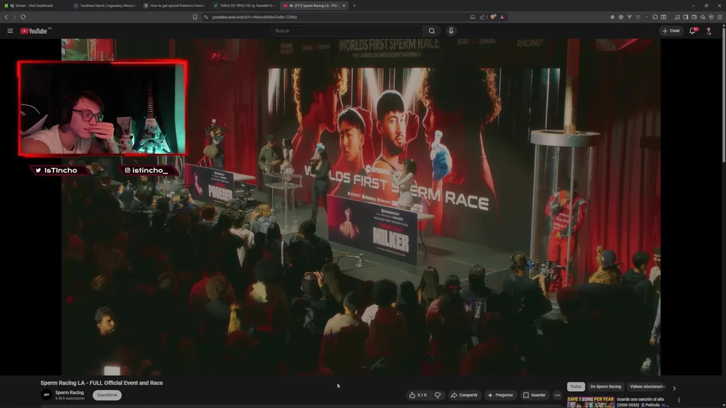Screen dimensions: 726x408
Task: Click the Brave Shields lion icon
Action: pyautogui.click(x=493, y=17)
